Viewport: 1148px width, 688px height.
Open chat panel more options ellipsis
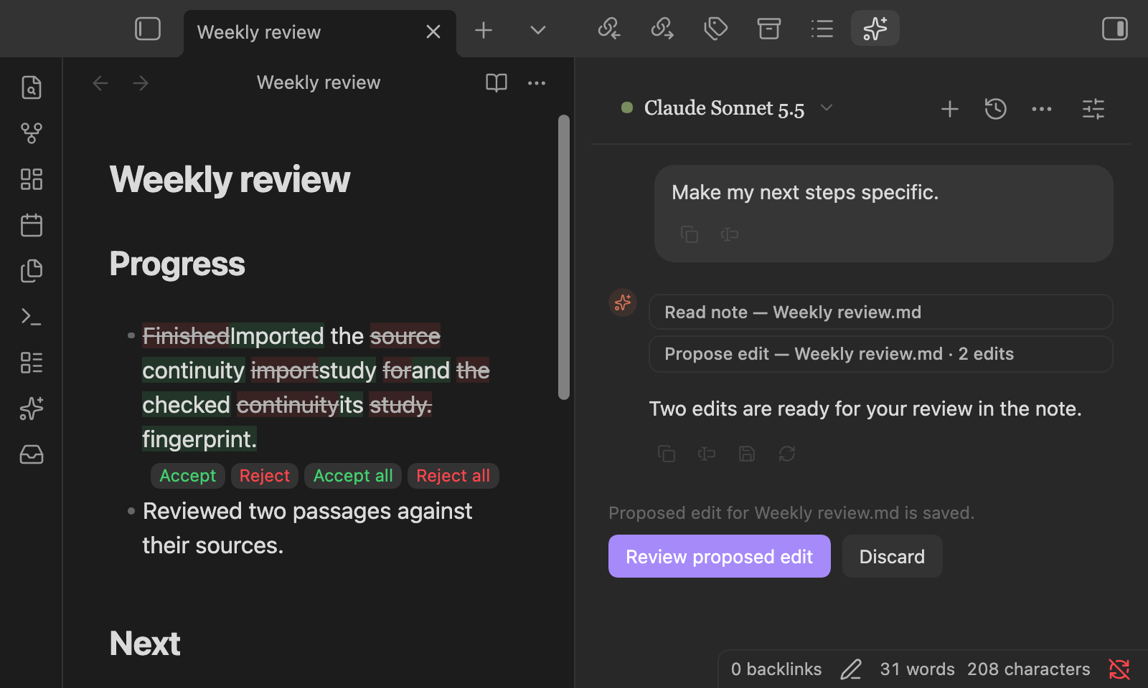(1042, 109)
